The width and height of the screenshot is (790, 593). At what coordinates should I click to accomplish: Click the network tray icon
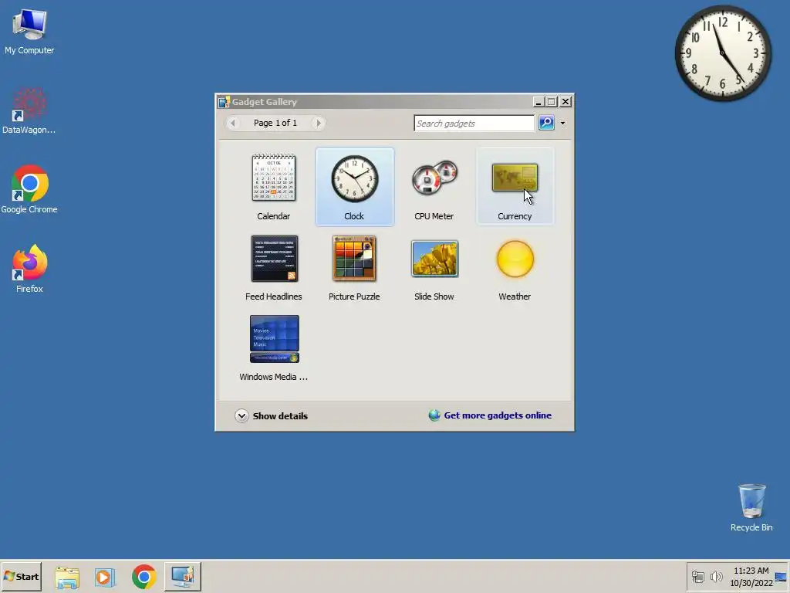point(697,576)
